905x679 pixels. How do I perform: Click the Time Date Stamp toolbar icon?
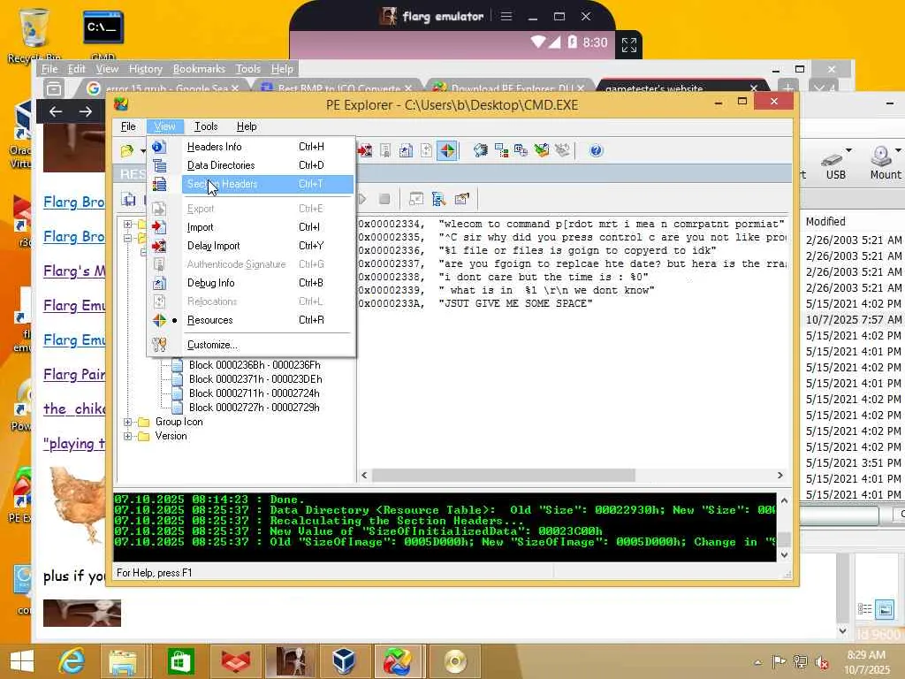[x=521, y=150]
